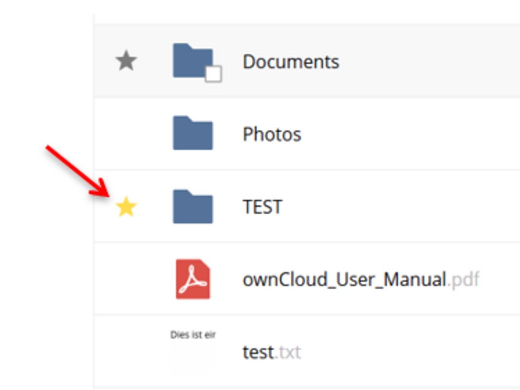The image size is (520, 390).
Task: Click the TEST folder icon
Action: coord(193,206)
